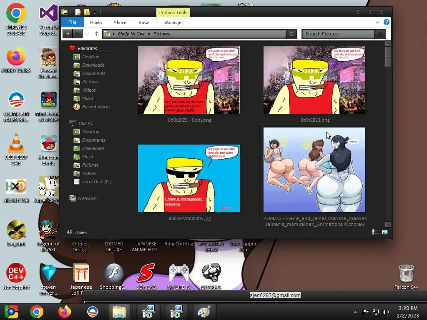427x320 pixels.
Task: Click the file list scrollbar down arrow
Action: pos(388,224)
